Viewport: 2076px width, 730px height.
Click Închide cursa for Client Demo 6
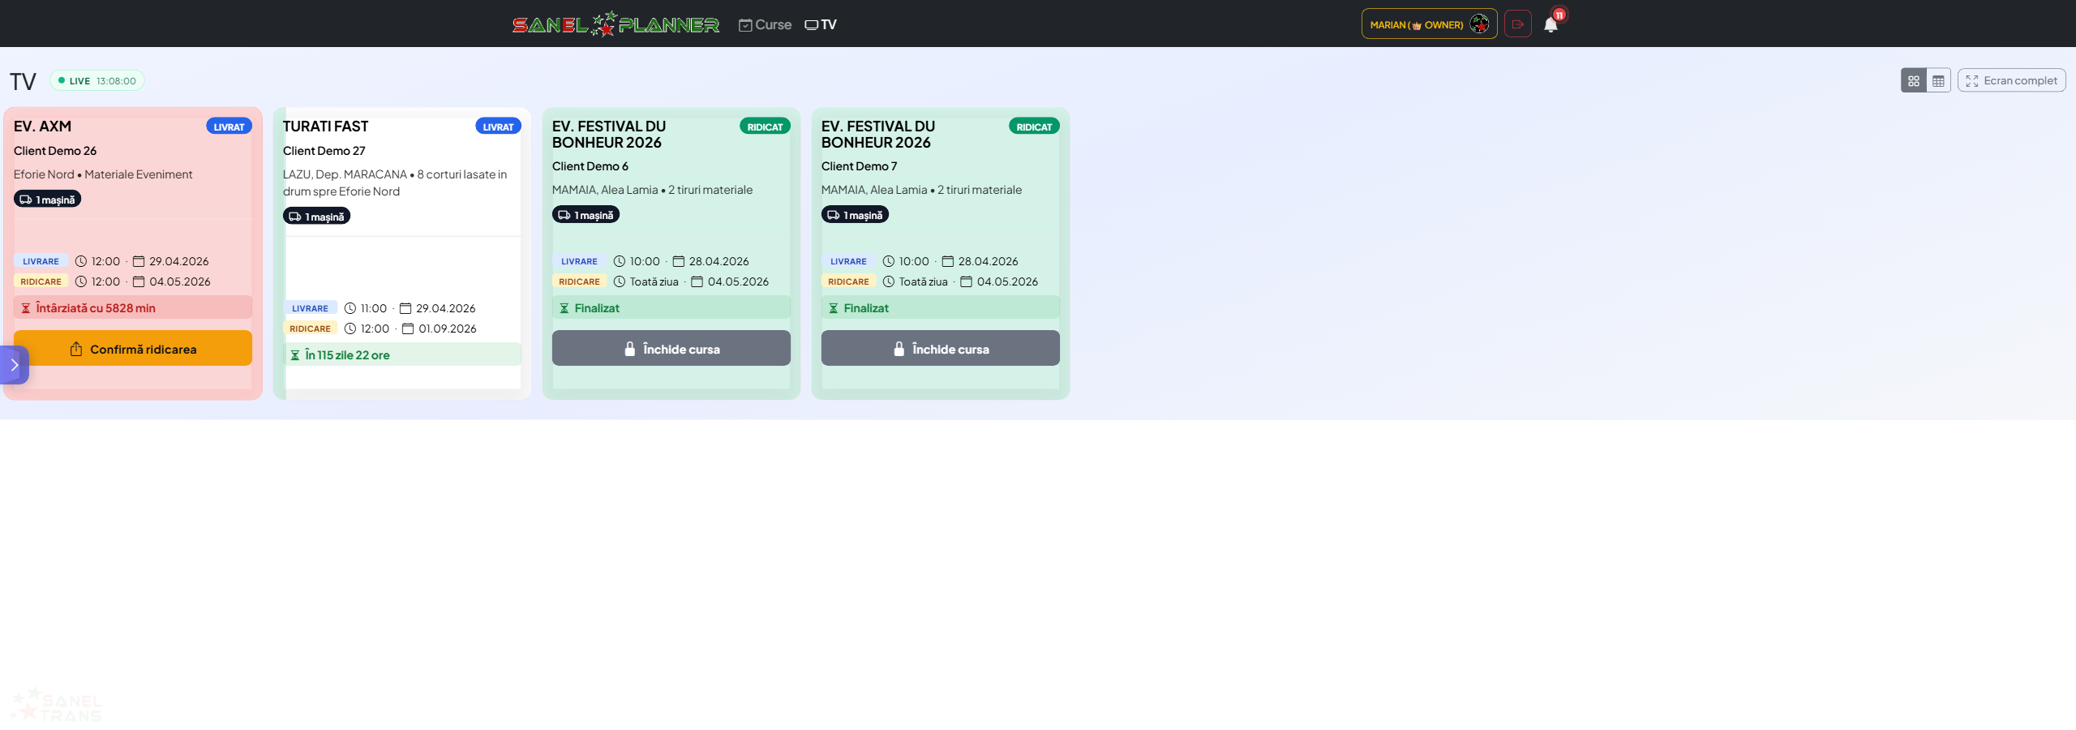(671, 349)
